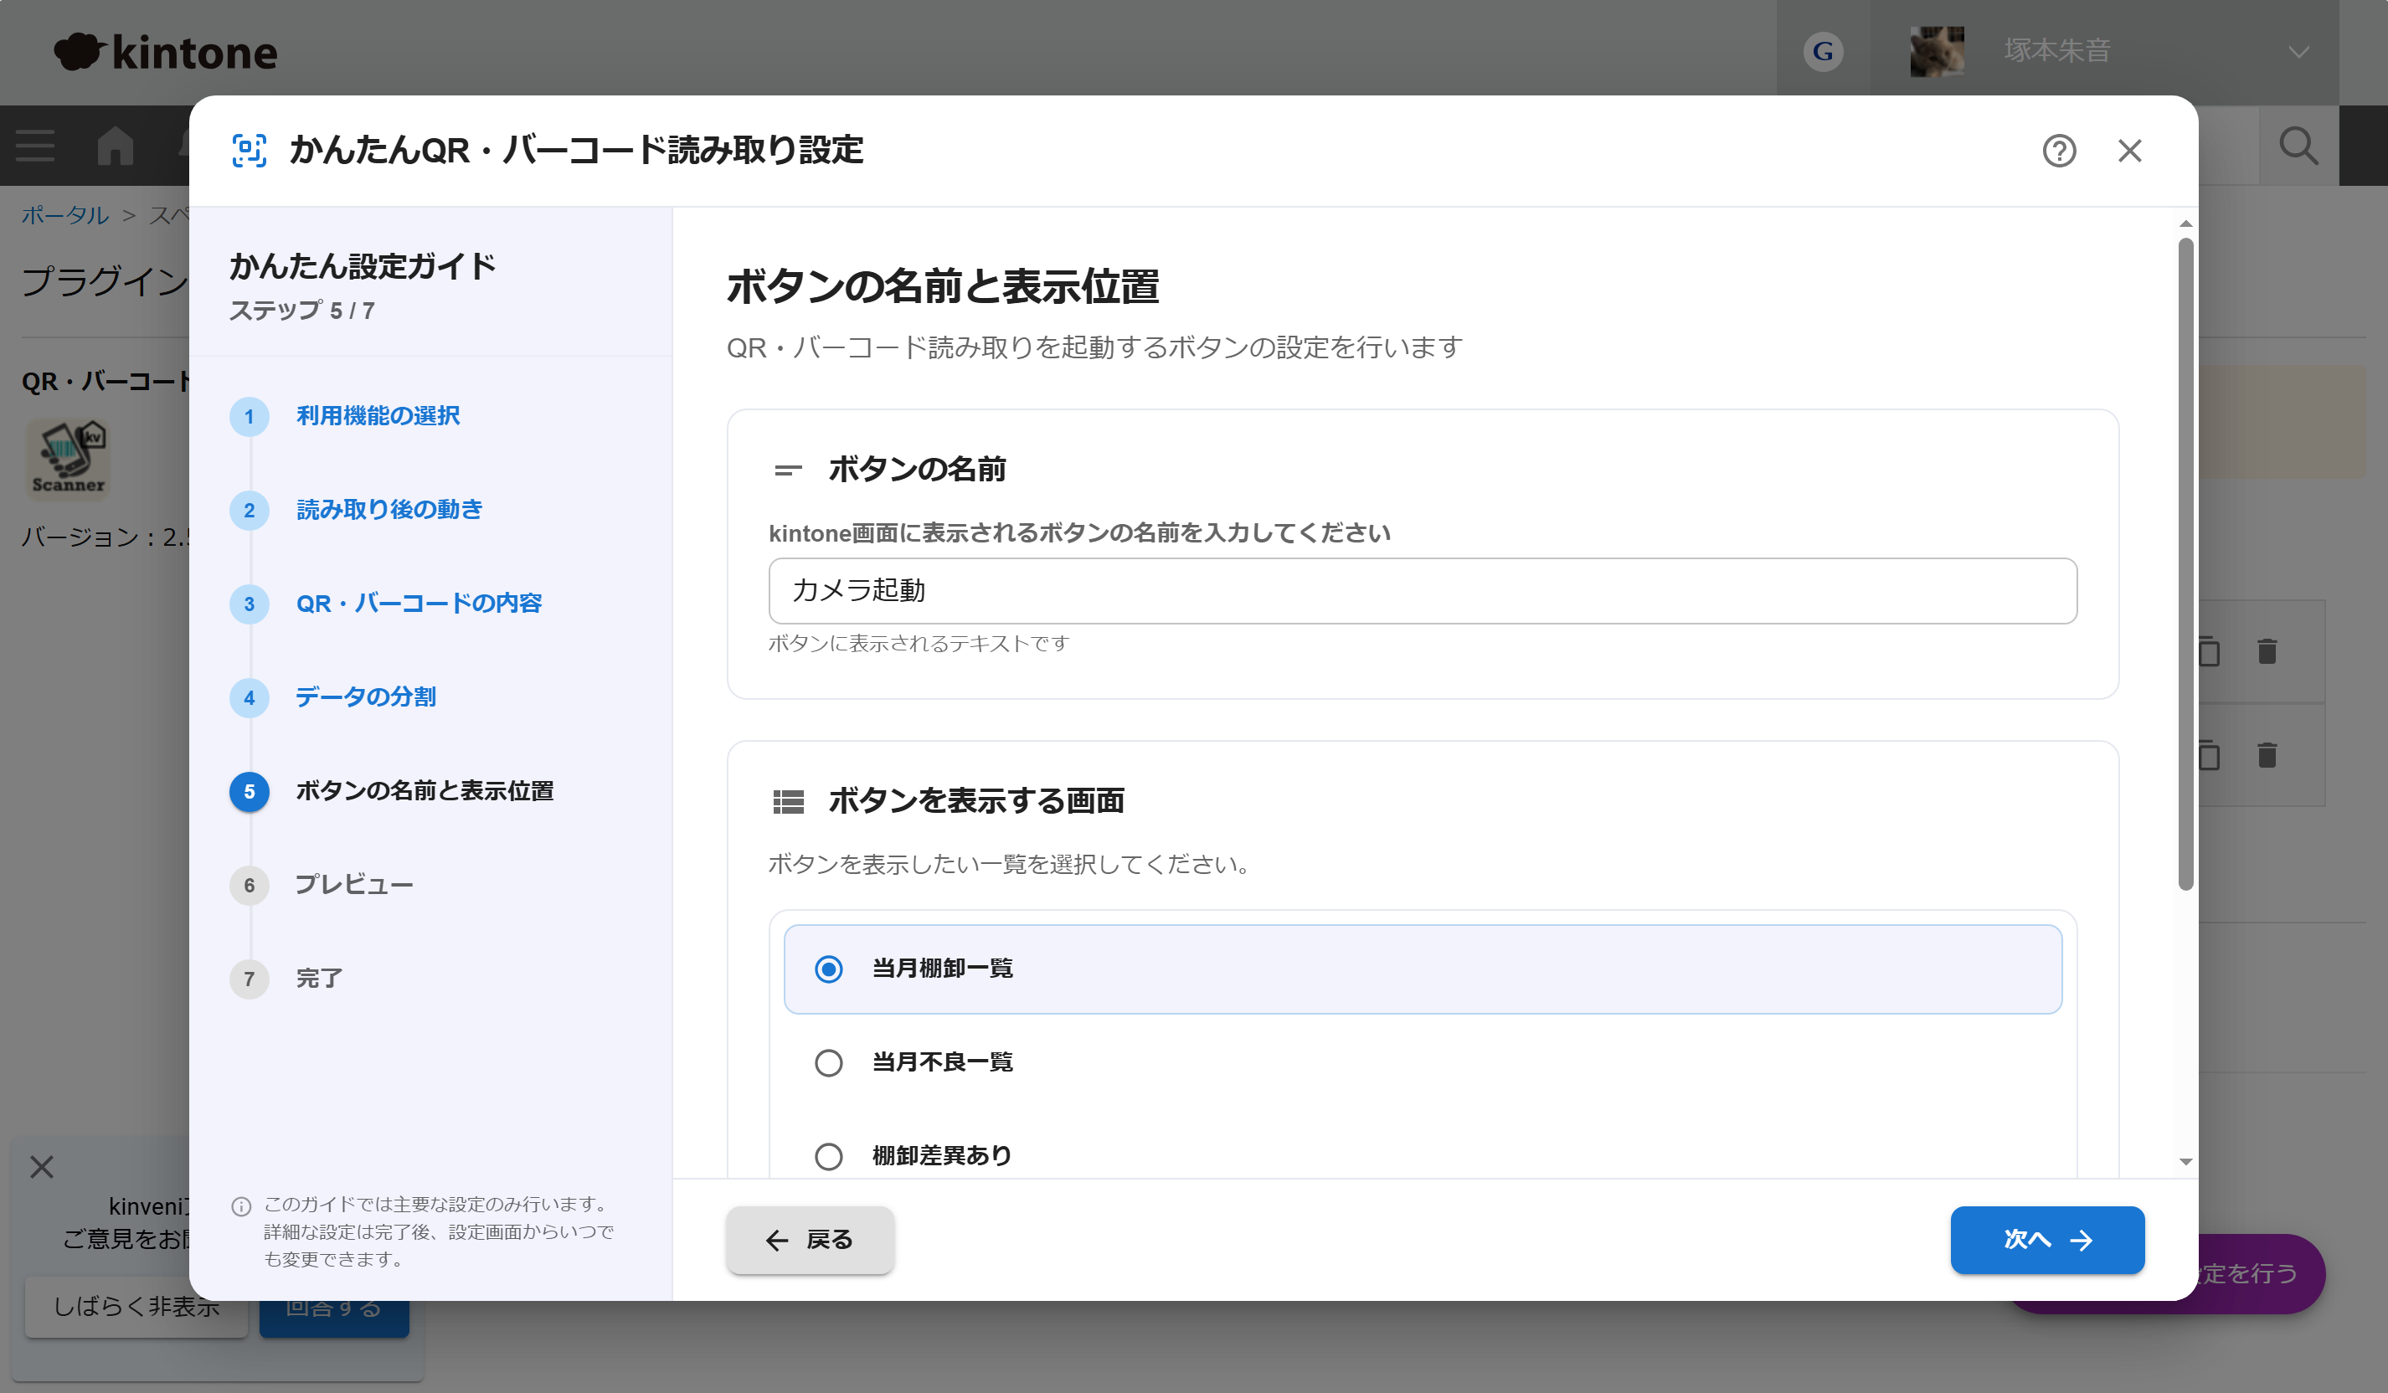Focus the button name field containing カメラ起動
The height and width of the screenshot is (1393, 2388).
(x=1423, y=590)
